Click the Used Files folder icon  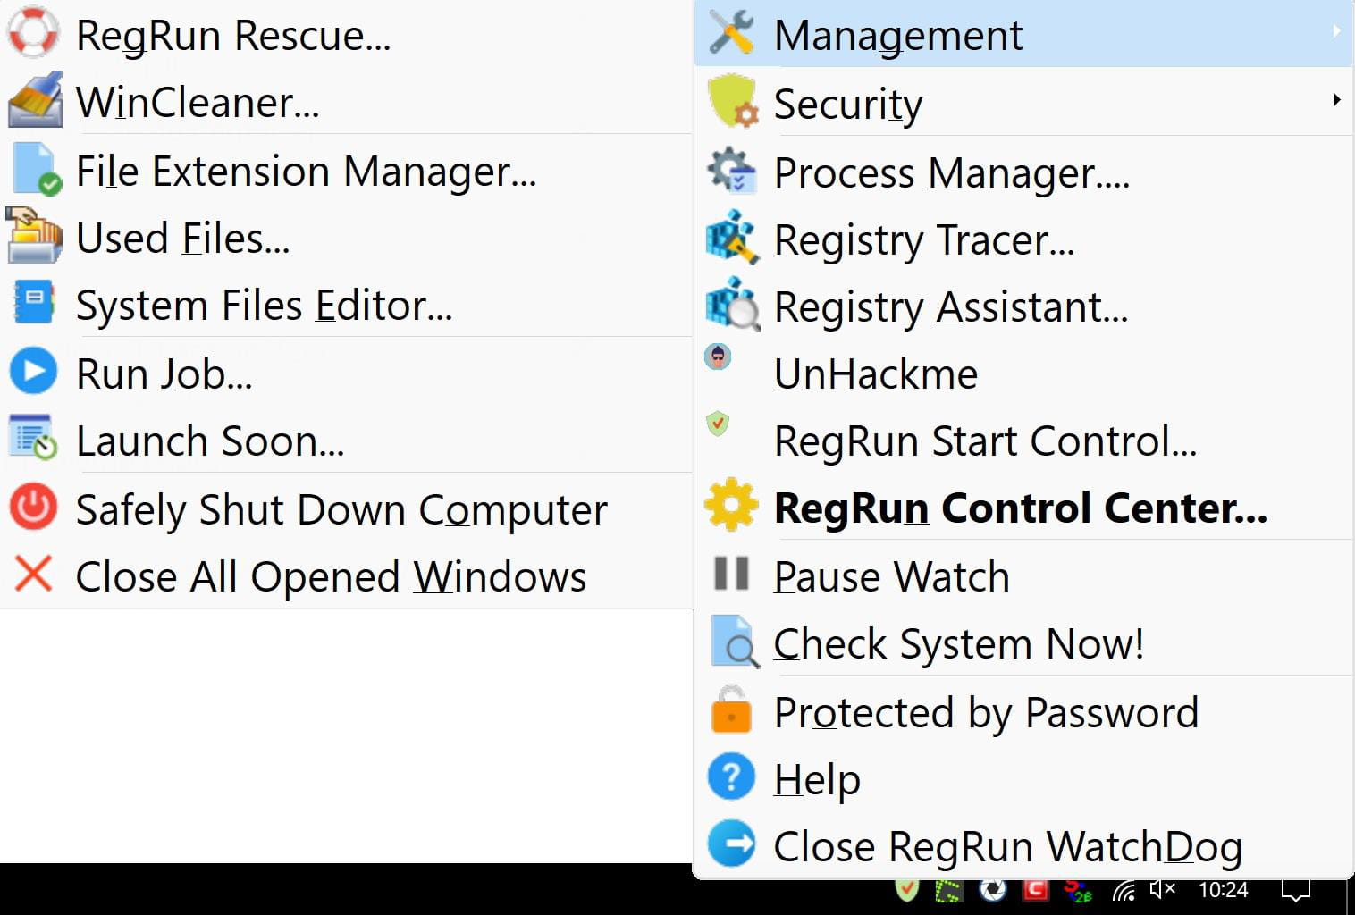coord(34,236)
